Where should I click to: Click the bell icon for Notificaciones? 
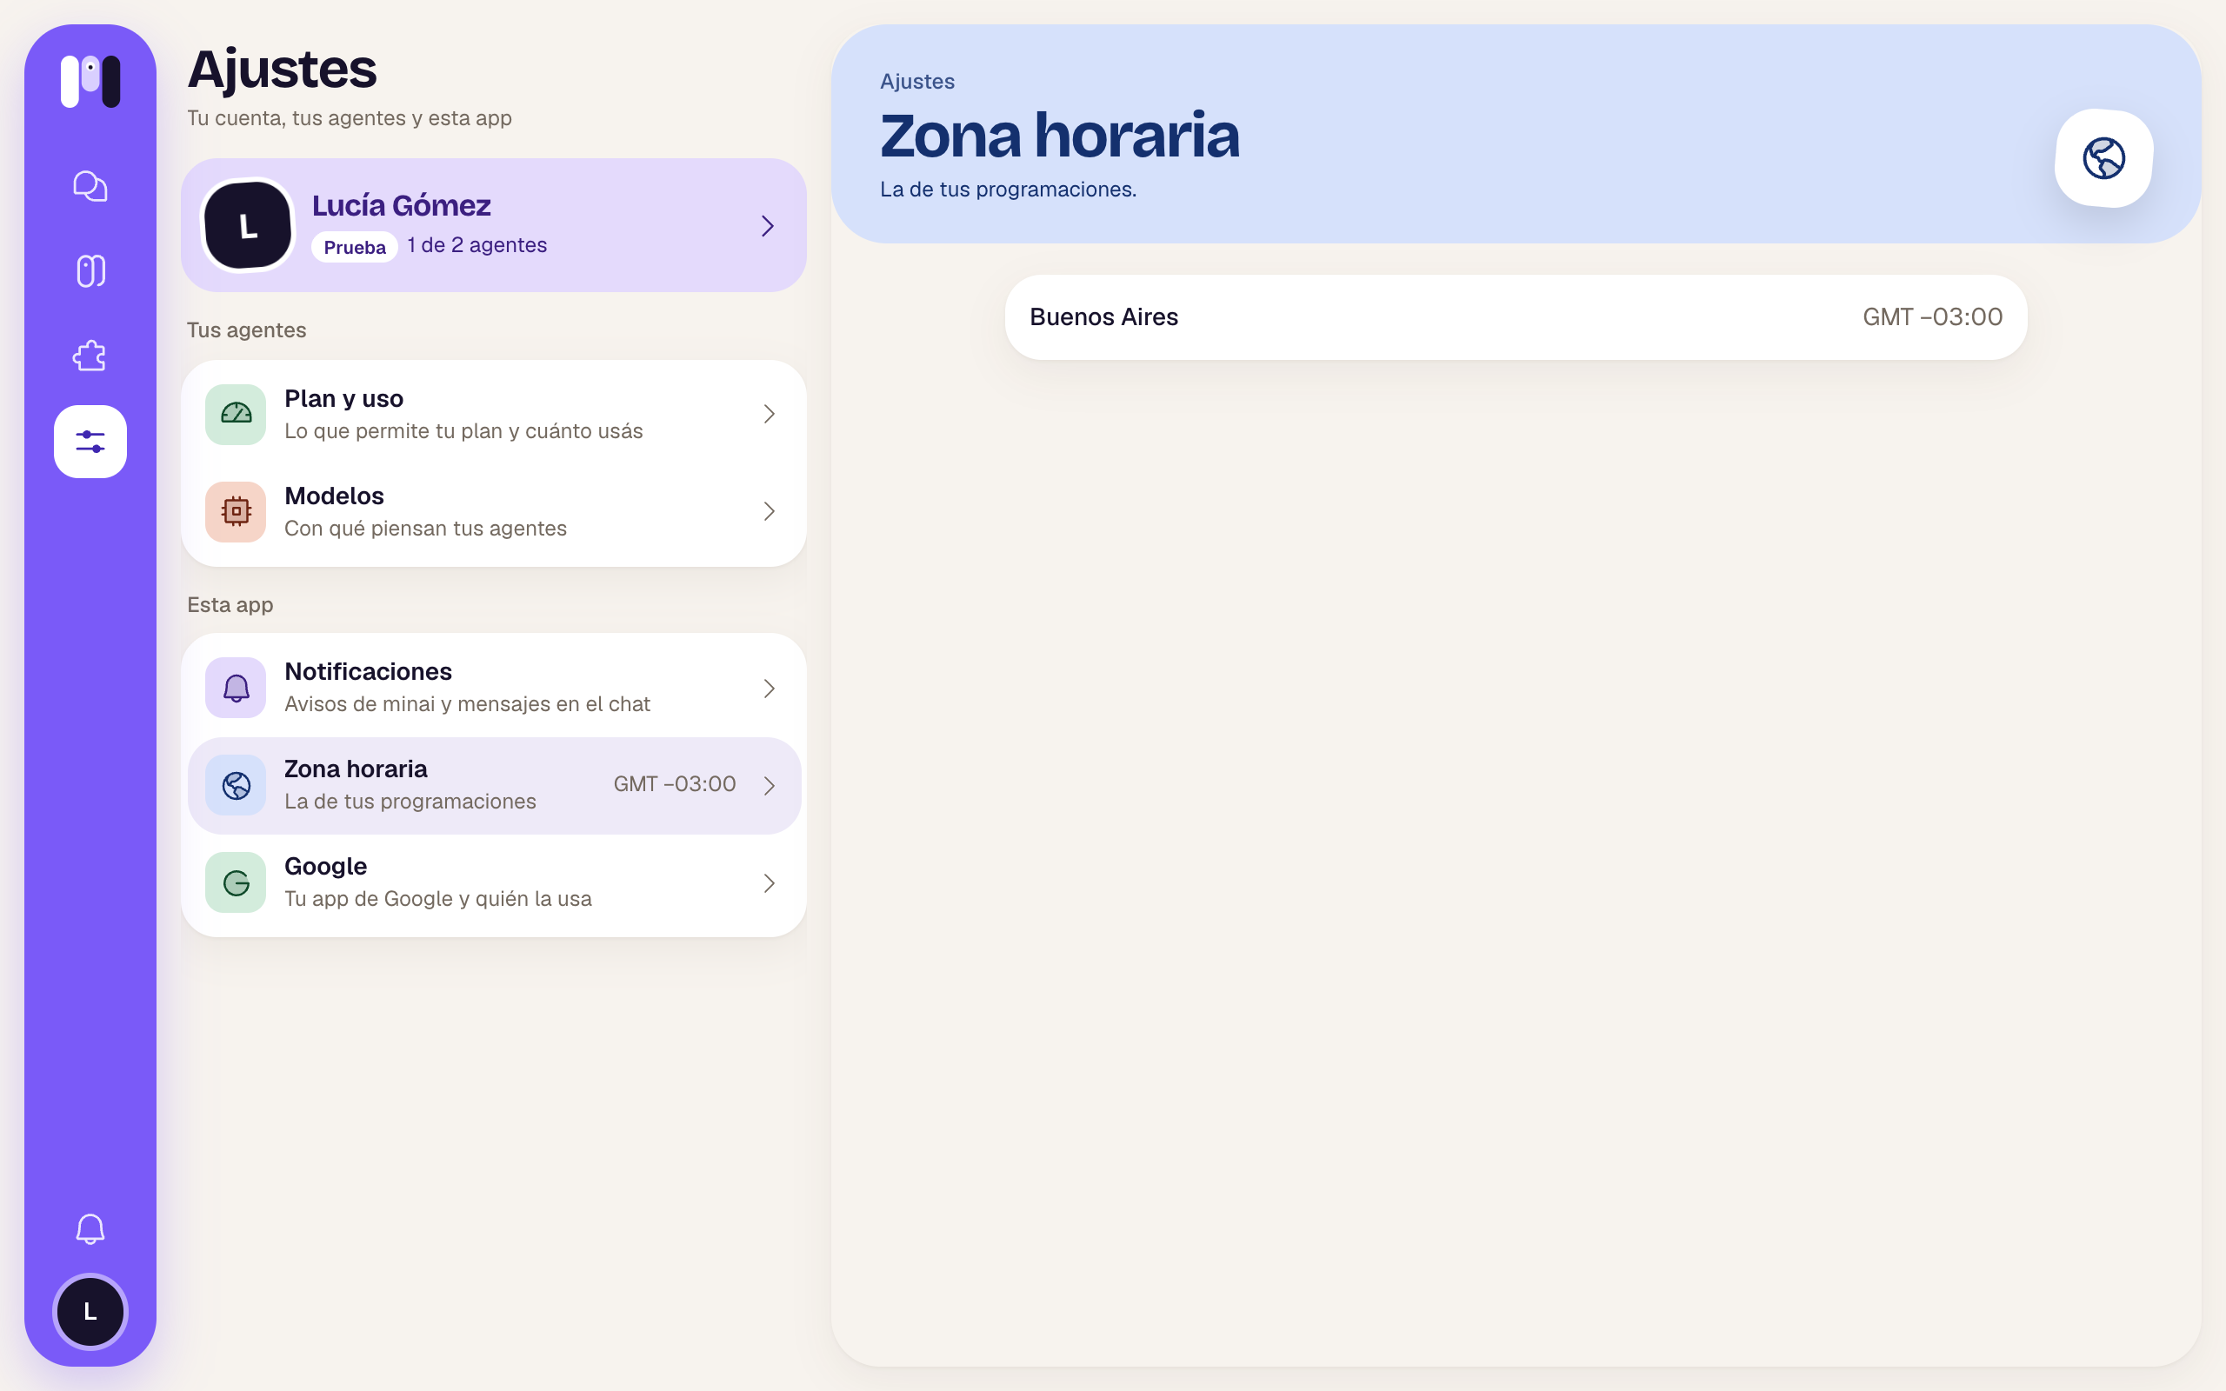click(x=236, y=687)
